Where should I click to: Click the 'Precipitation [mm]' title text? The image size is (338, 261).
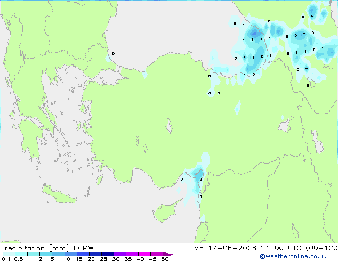point(35,248)
